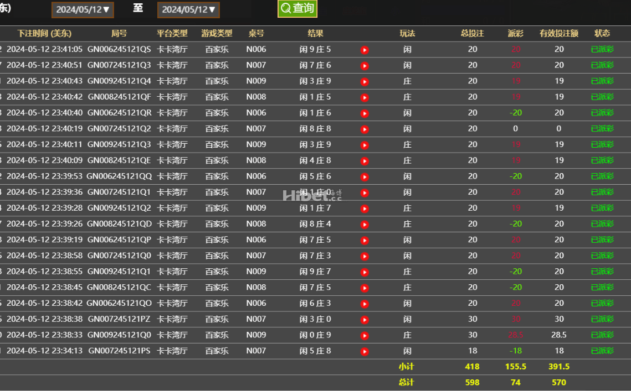Image resolution: width=631 pixels, height=391 pixels.
Task: Click the play icon for round GN009245121Q1
Action: (365, 272)
